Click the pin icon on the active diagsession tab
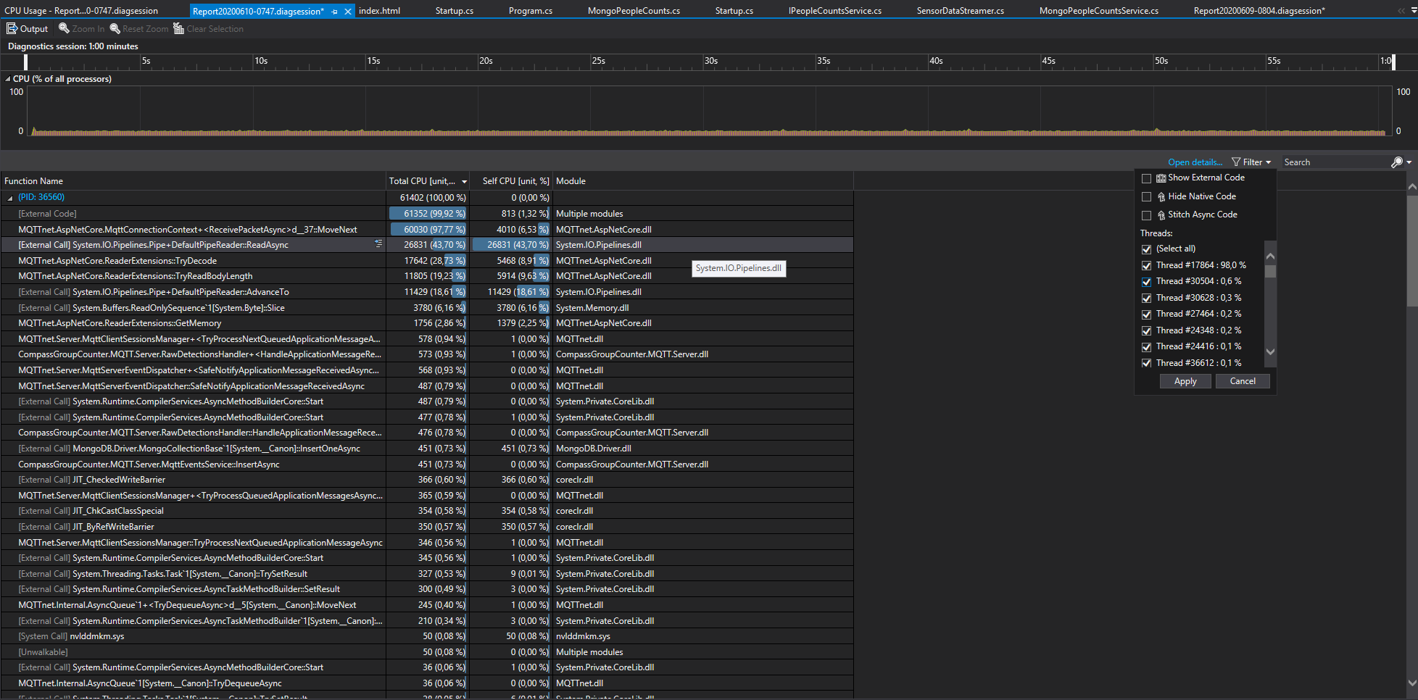 pyautogui.click(x=333, y=10)
